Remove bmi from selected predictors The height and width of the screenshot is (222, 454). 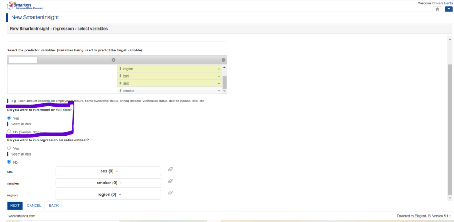click(x=219, y=76)
